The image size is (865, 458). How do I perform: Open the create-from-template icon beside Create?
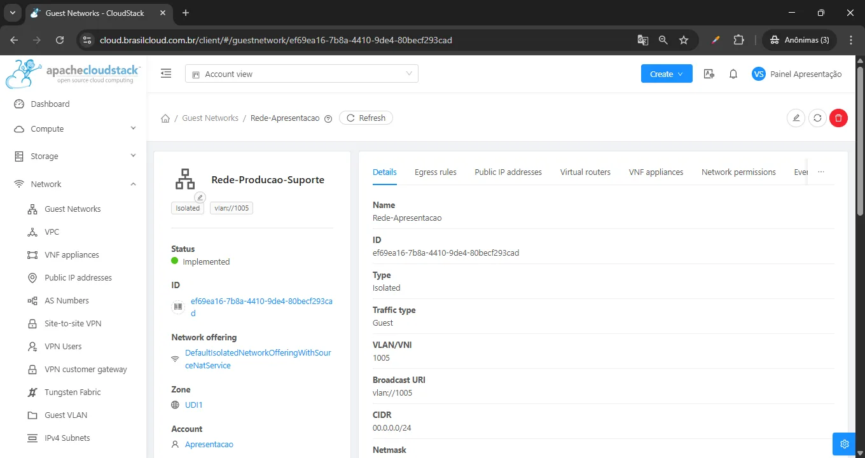tap(709, 74)
